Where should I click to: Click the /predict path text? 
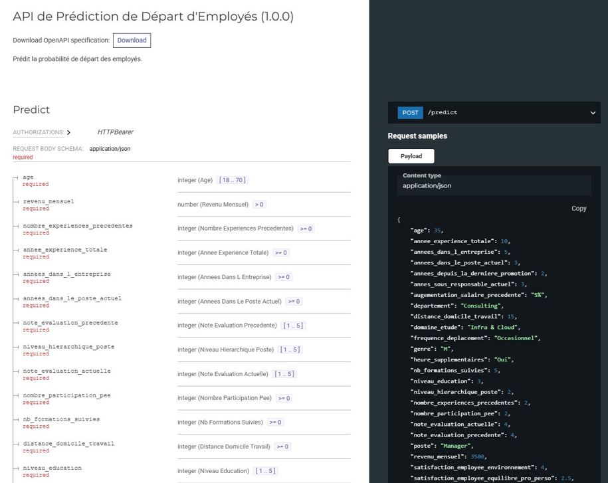click(x=443, y=112)
